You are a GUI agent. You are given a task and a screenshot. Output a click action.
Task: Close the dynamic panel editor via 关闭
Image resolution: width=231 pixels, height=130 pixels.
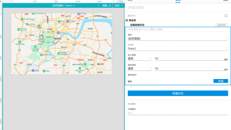pos(119,5)
